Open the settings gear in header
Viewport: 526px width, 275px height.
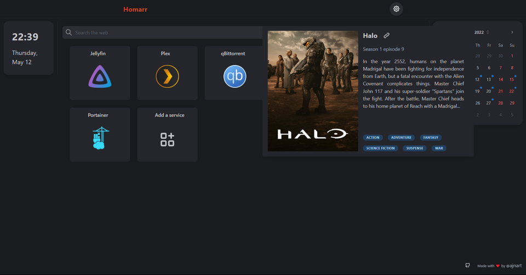(x=396, y=9)
